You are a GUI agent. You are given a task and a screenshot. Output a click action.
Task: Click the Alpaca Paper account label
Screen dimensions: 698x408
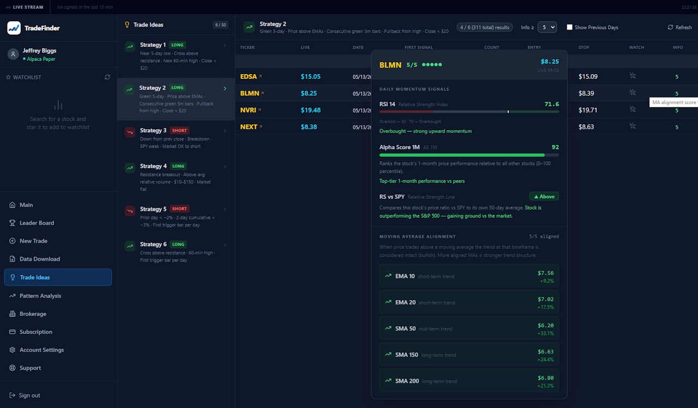tap(39, 59)
